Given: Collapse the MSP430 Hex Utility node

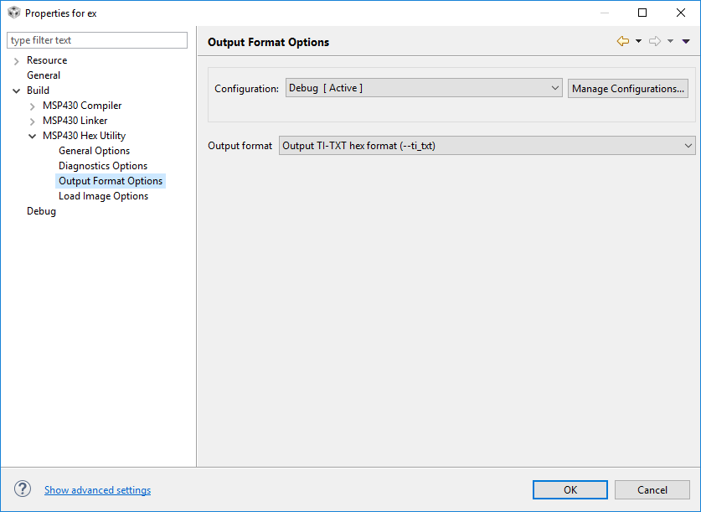Looking at the screenshot, I should (x=33, y=136).
